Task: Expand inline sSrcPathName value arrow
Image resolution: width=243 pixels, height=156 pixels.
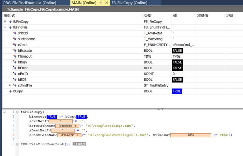Action: 76,126
